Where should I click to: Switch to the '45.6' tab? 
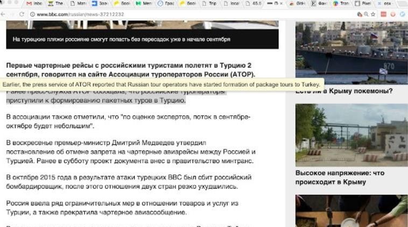(x=254, y=3)
